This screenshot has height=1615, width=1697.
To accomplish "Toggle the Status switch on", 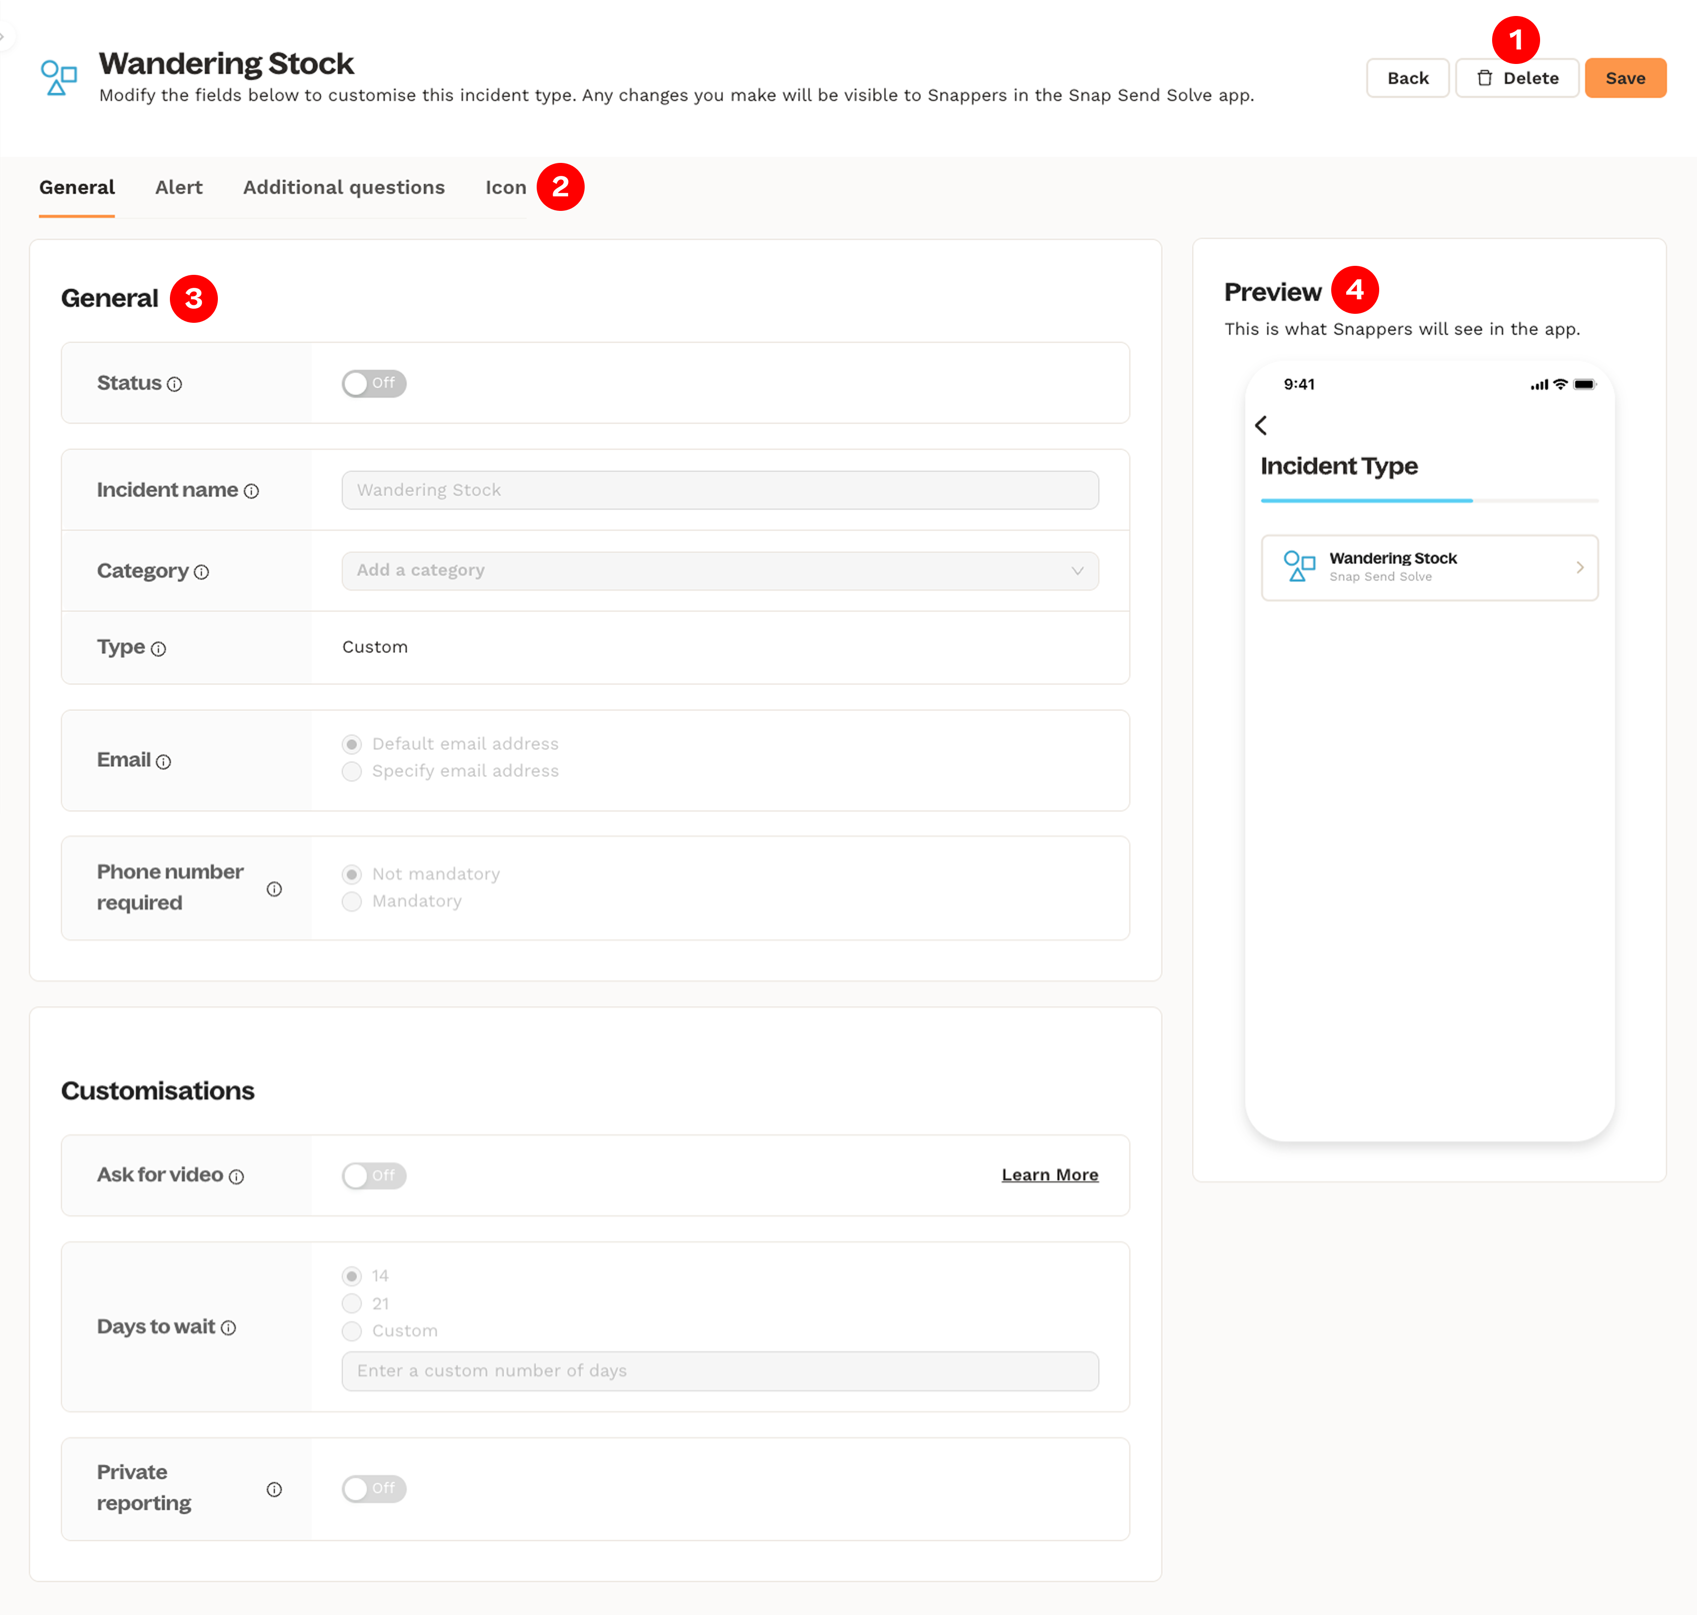I will [x=374, y=383].
